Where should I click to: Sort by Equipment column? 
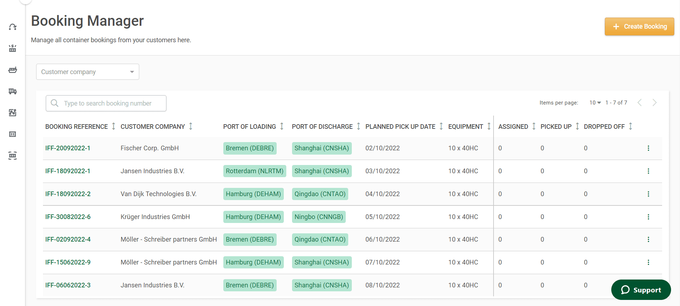(489, 126)
